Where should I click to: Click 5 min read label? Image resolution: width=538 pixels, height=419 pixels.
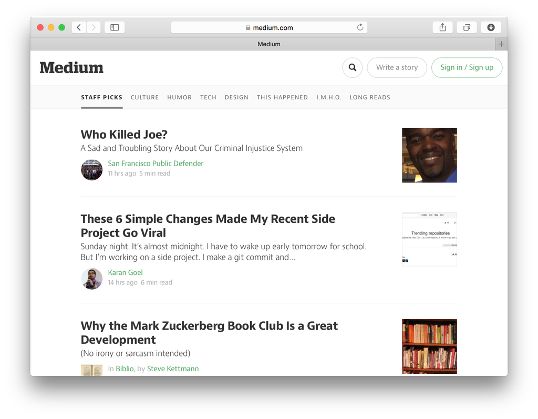pyautogui.click(x=155, y=174)
